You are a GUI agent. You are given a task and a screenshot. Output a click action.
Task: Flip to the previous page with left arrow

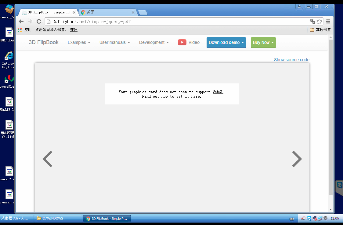pyautogui.click(x=48, y=159)
